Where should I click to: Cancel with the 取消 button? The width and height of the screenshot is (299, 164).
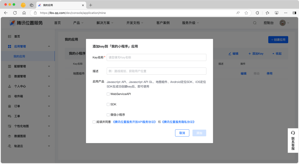tap(182, 133)
